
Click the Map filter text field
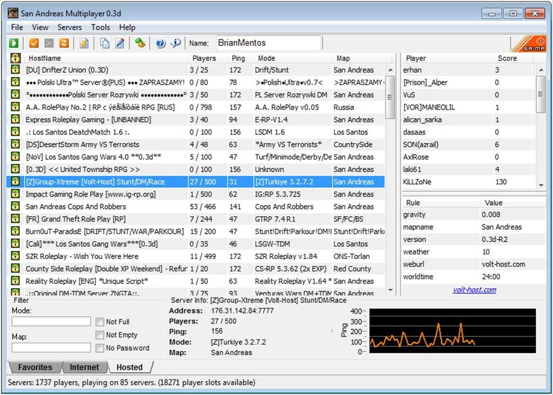point(51,348)
